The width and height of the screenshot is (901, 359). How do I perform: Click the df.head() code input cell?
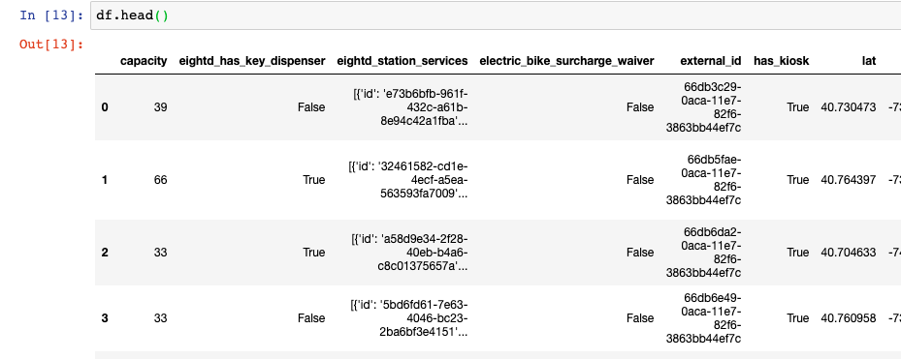tap(496, 15)
